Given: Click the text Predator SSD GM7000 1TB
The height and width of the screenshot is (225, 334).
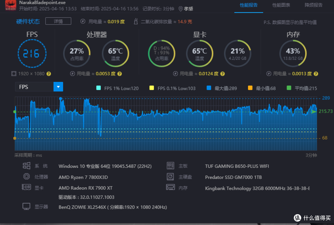Looking at the screenshot, I should point(233,177).
